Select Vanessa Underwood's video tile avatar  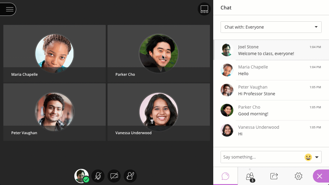159,112
